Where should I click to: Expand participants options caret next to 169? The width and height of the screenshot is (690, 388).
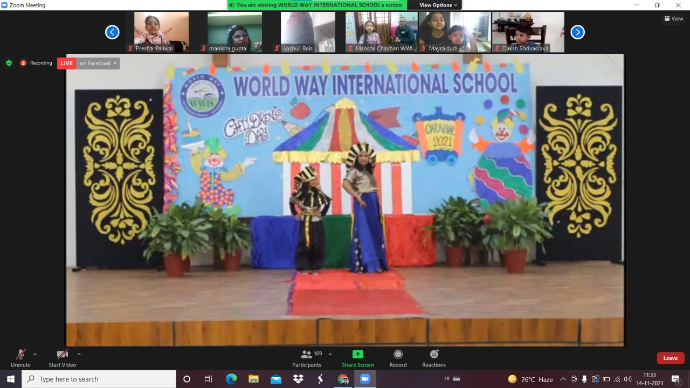point(330,354)
